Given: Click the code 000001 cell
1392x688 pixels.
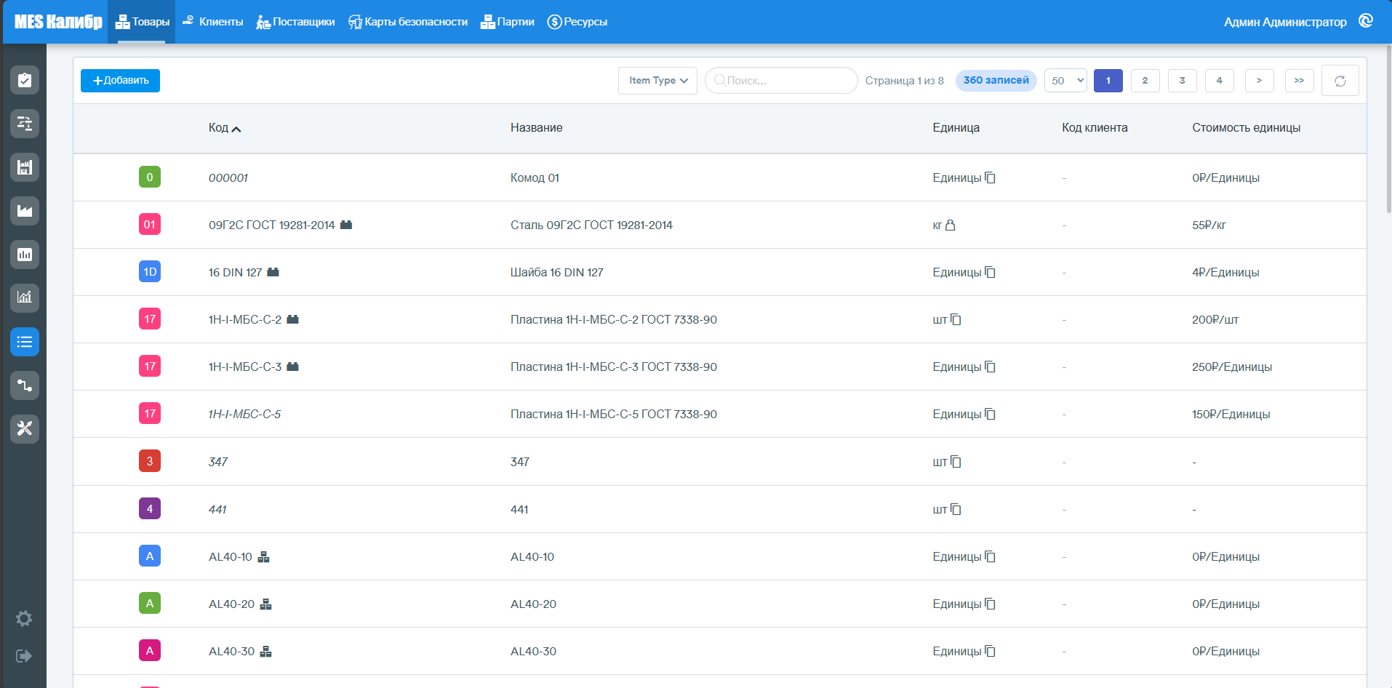Looking at the screenshot, I should pos(228,177).
